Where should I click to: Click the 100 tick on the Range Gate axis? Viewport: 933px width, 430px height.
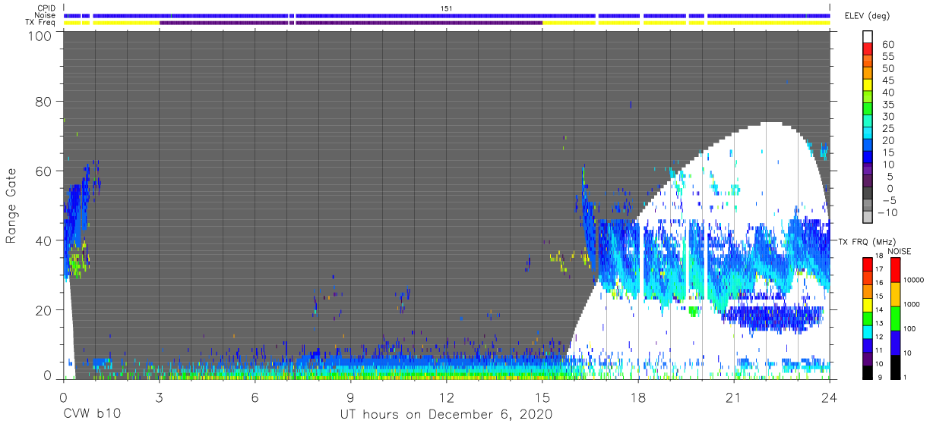tap(39, 36)
